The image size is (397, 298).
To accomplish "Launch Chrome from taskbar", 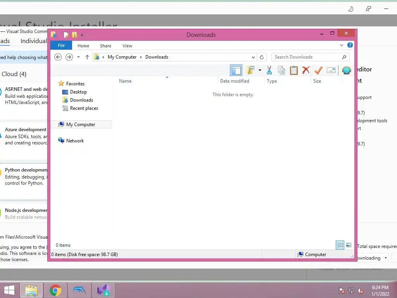I will point(55,290).
